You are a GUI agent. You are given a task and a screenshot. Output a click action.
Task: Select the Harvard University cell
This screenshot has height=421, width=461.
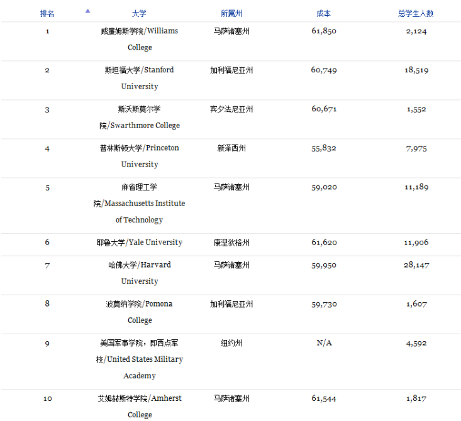point(140,273)
